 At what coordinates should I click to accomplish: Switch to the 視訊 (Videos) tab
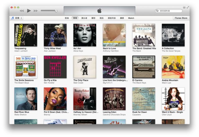tap(102, 18)
